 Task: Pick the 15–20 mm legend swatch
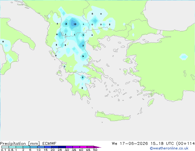tap(48, 147)
